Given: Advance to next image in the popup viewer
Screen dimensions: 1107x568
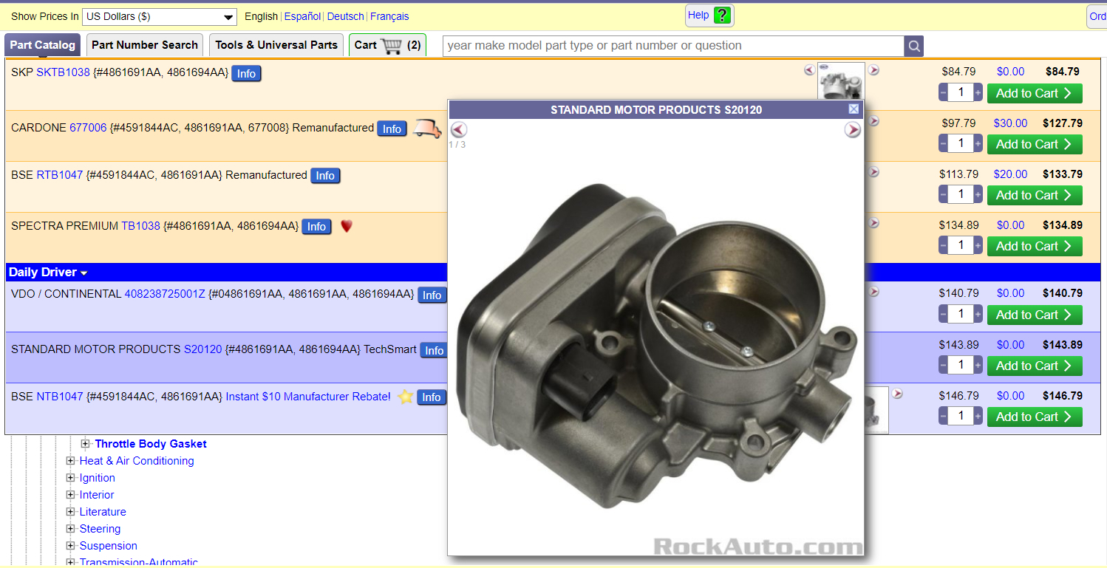Looking at the screenshot, I should click(853, 129).
